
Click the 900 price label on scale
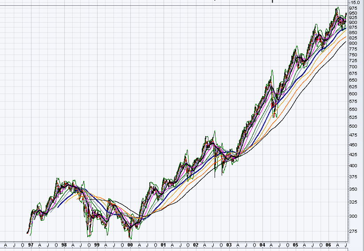pyautogui.click(x=353, y=23)
